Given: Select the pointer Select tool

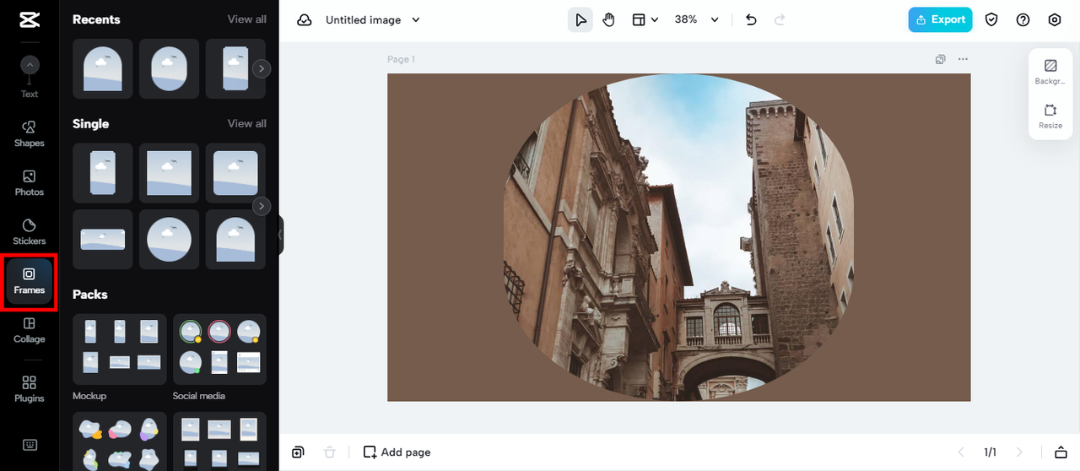Looking at the screenshot, I should tap(580, 19).
